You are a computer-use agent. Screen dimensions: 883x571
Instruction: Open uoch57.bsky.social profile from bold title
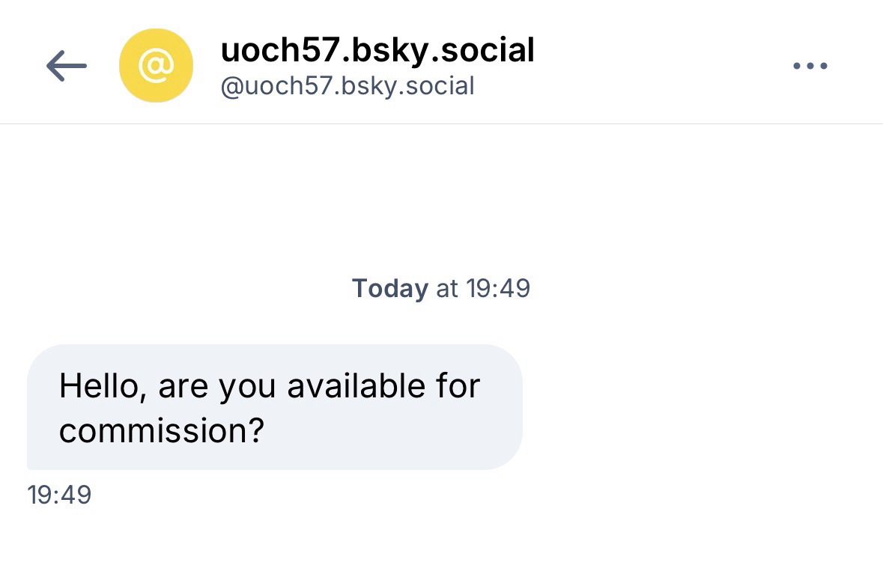377,50
